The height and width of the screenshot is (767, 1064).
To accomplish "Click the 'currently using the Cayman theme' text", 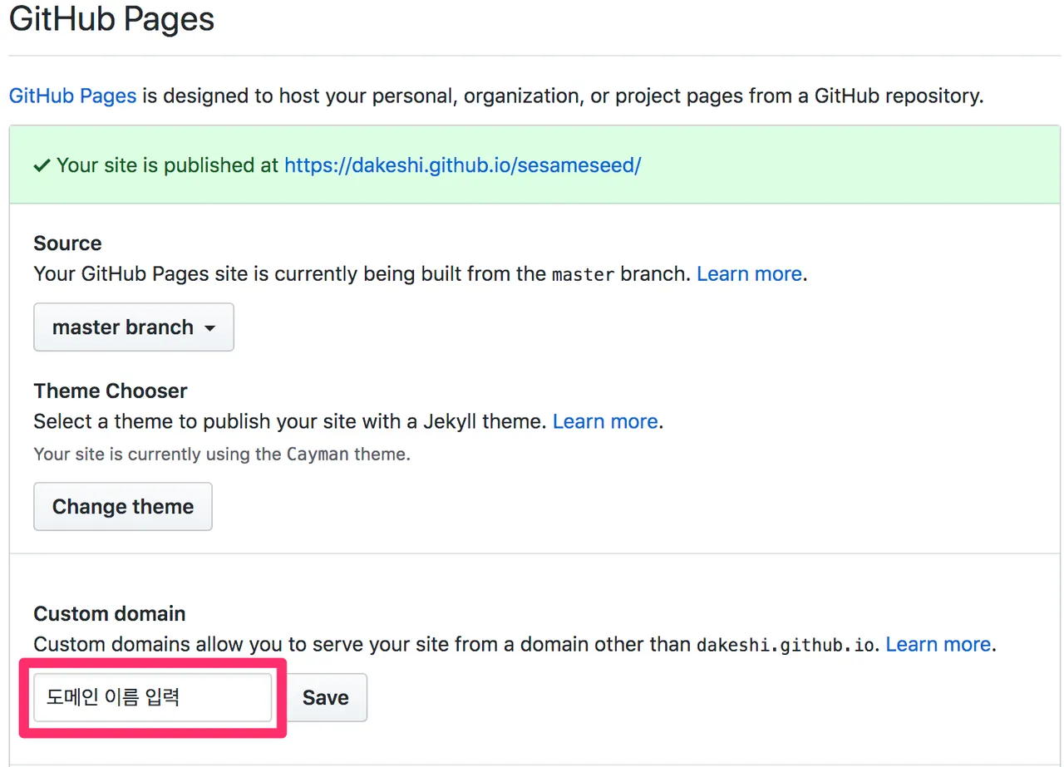I will pyautogui.click(x=222, y=455).
